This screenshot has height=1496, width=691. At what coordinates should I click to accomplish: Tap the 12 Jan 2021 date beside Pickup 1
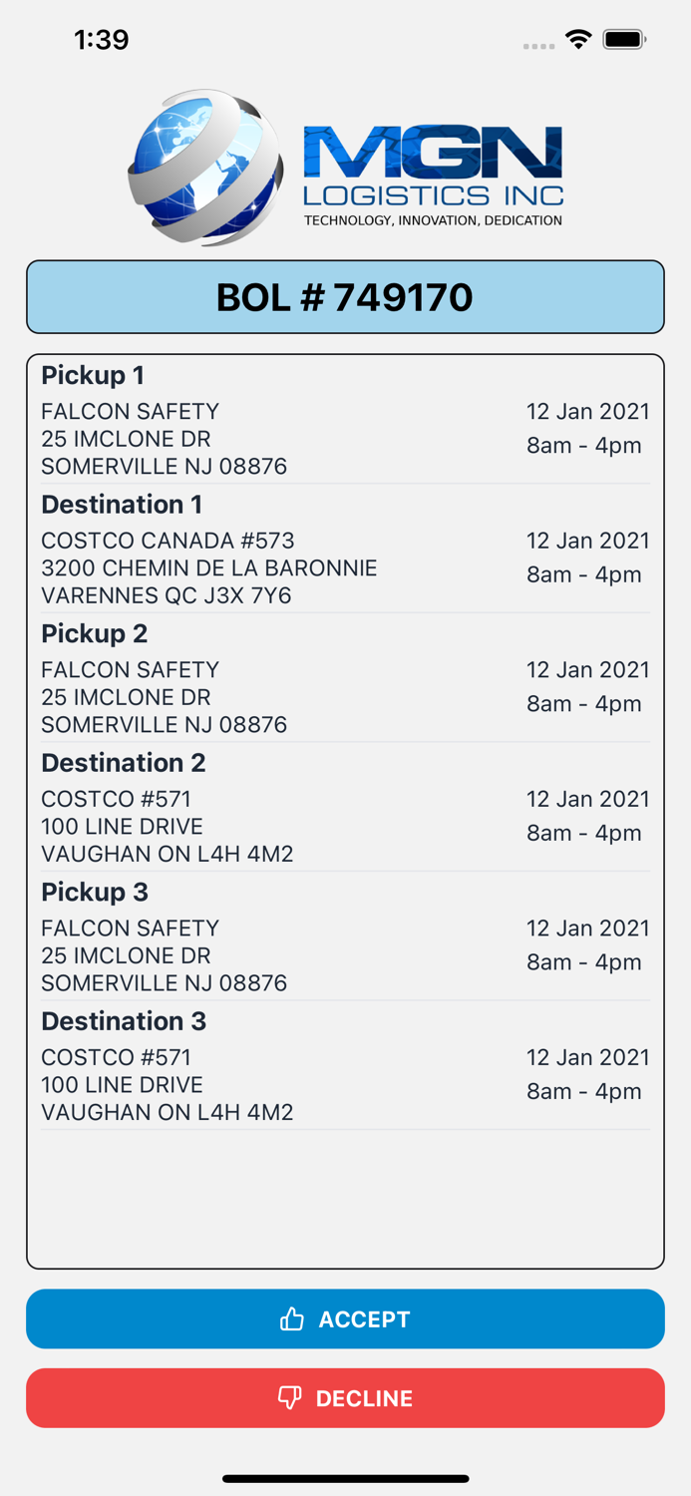click(587, 411)
